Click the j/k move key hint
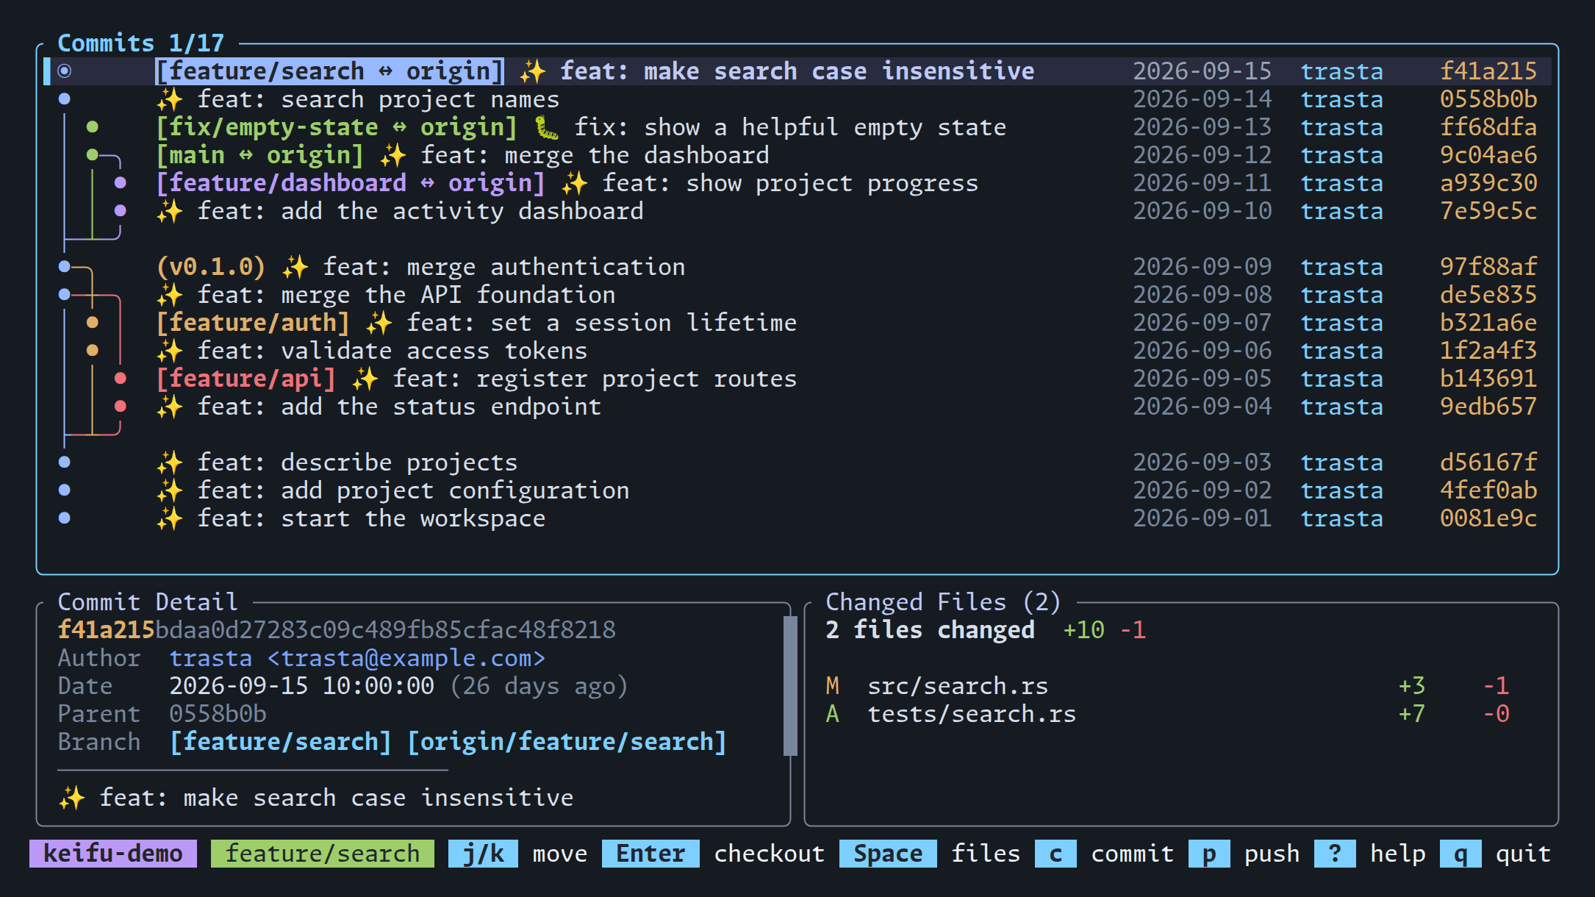Viewport: 1595px width, 897px height. (x=518, y=854)
